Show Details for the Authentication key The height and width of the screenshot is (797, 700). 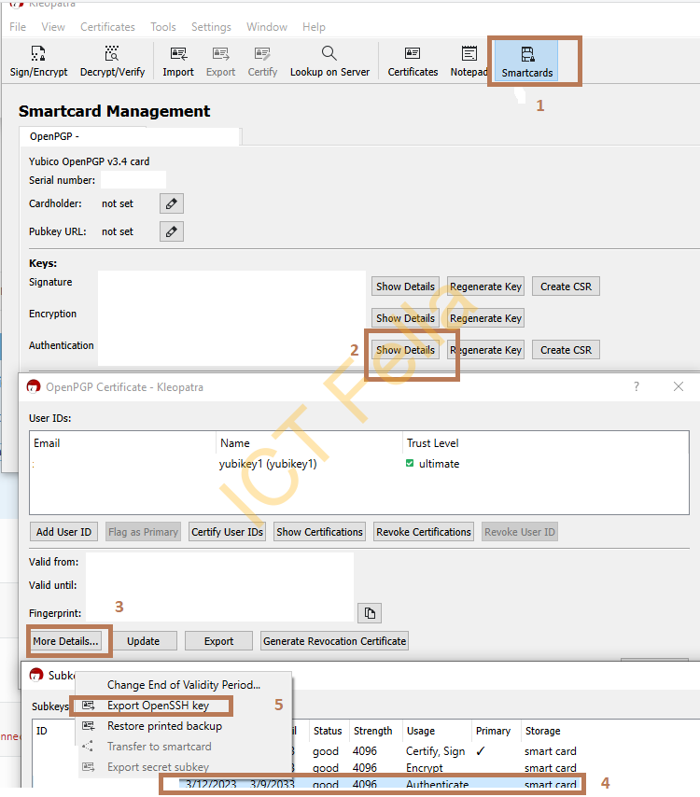[x=405, y=350]
